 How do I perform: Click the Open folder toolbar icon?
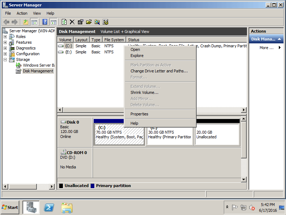point(89,22)
